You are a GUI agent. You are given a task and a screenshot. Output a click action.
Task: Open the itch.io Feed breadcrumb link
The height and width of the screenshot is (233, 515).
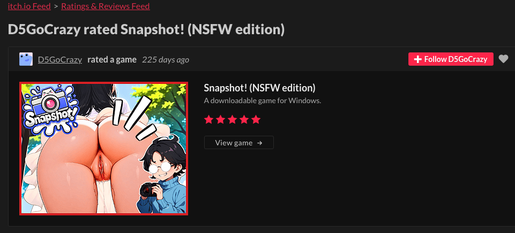coord(29,6)
